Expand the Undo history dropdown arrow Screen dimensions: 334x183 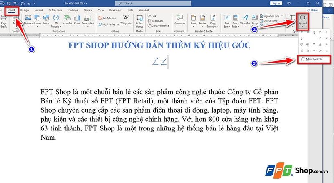click(18, 3)
